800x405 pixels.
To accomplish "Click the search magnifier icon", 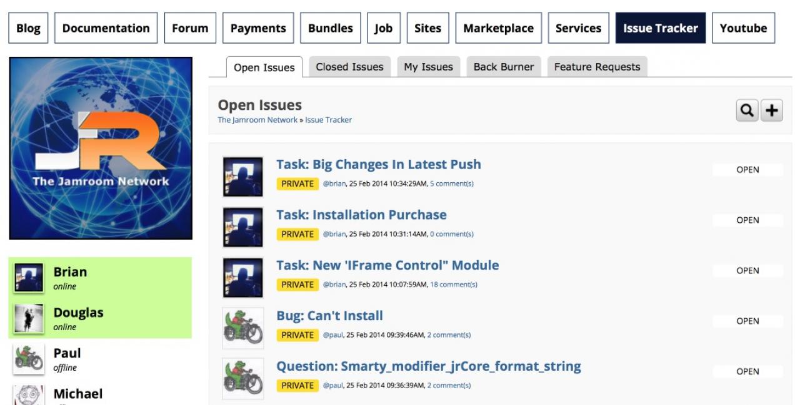I will pos(747,110).
